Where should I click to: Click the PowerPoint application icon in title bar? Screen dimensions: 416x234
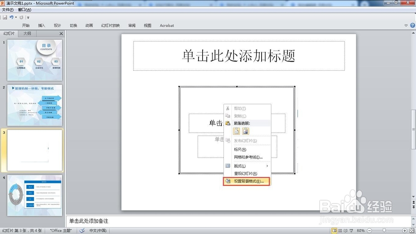point(2,3)
